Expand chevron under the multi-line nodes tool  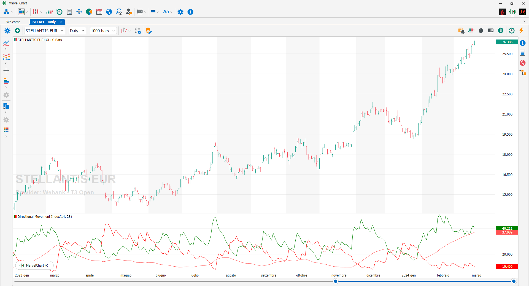click(x=6, y=63)
